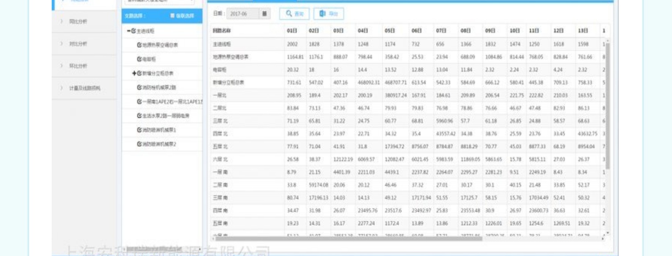Image resolution: width=672 pixels, height=256 pixels.
Task: Collapse the 主进线柜 tree node
Action: [129, 31]
